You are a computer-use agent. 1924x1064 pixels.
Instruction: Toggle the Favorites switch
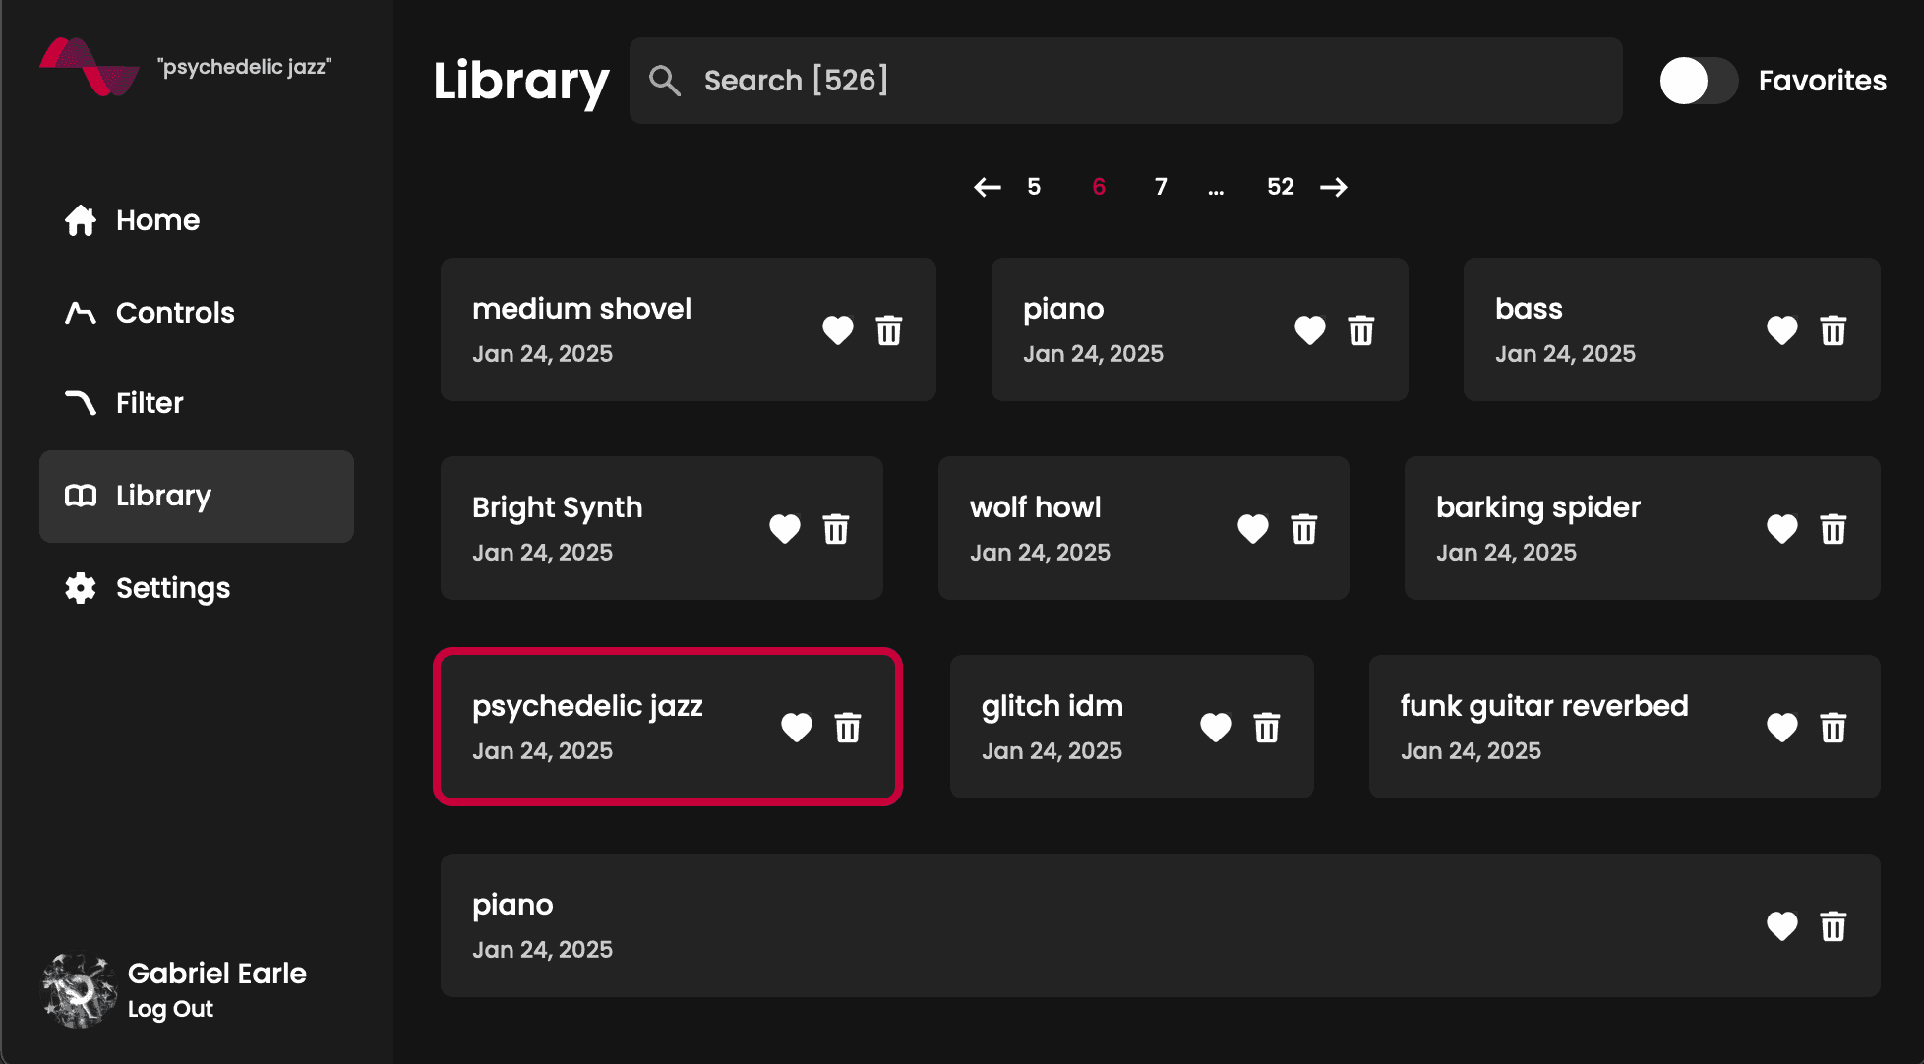[x=1699, y=81]
